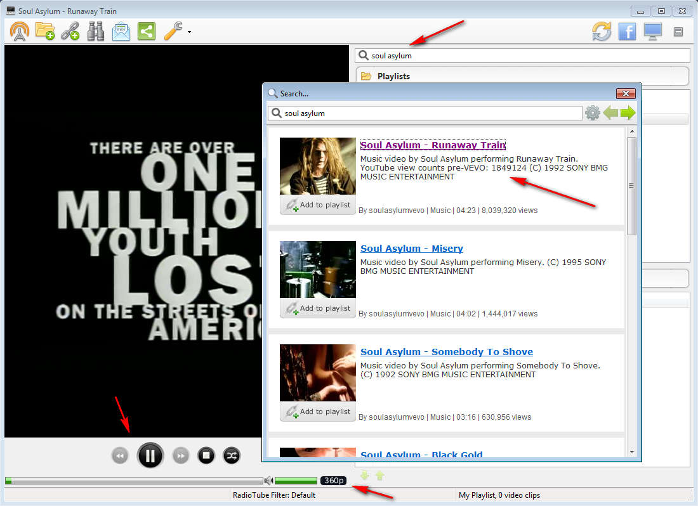The image size is (698, 506).
Task: Click the refresh sync arrows icon
Action: (x=602, y=31)
